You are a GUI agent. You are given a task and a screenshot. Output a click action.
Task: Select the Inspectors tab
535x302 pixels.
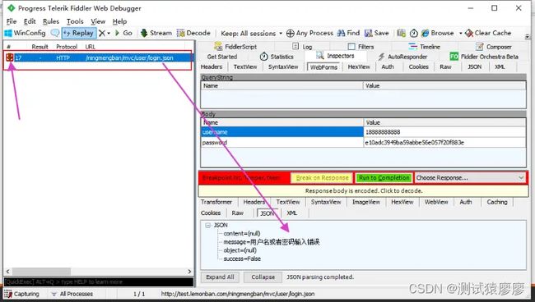(x=335, y=56)
